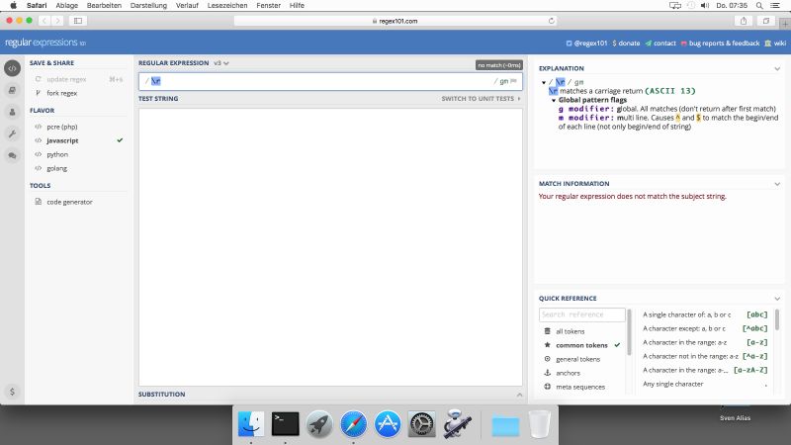This screenshot has height=445, width=791.
Task: Open the Bearbeiten menu
Action: 104,6
